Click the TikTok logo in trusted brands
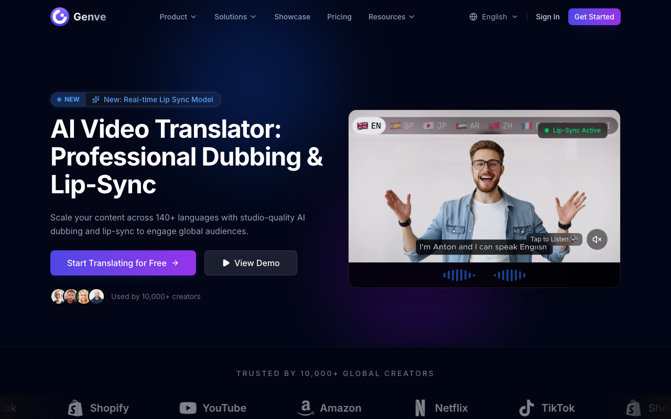The width and height of the screenshot is (671, 419). click(x=547, y=408)
